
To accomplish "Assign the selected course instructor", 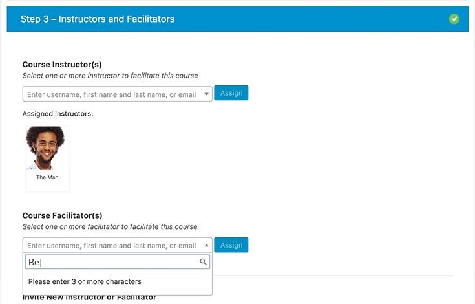I will (x=231, y=93).
